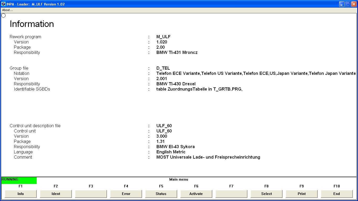Click the Notation label
358x201 pixels.
coord(21,74)
